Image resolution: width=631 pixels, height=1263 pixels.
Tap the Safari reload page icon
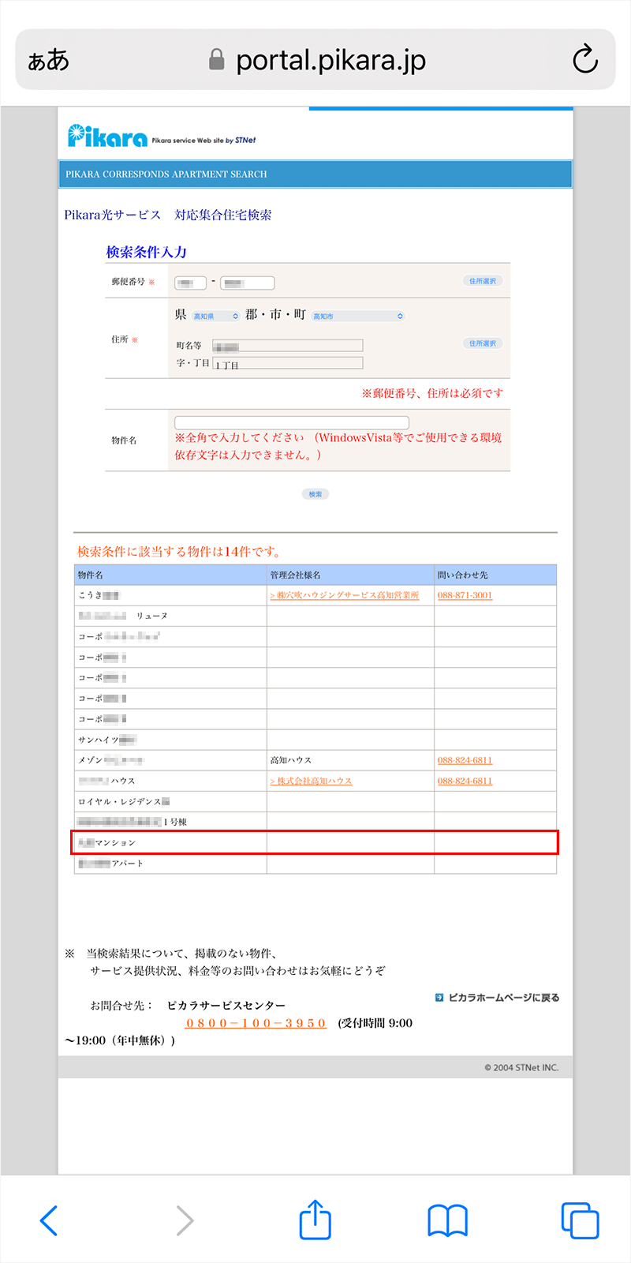coord(585,59)
